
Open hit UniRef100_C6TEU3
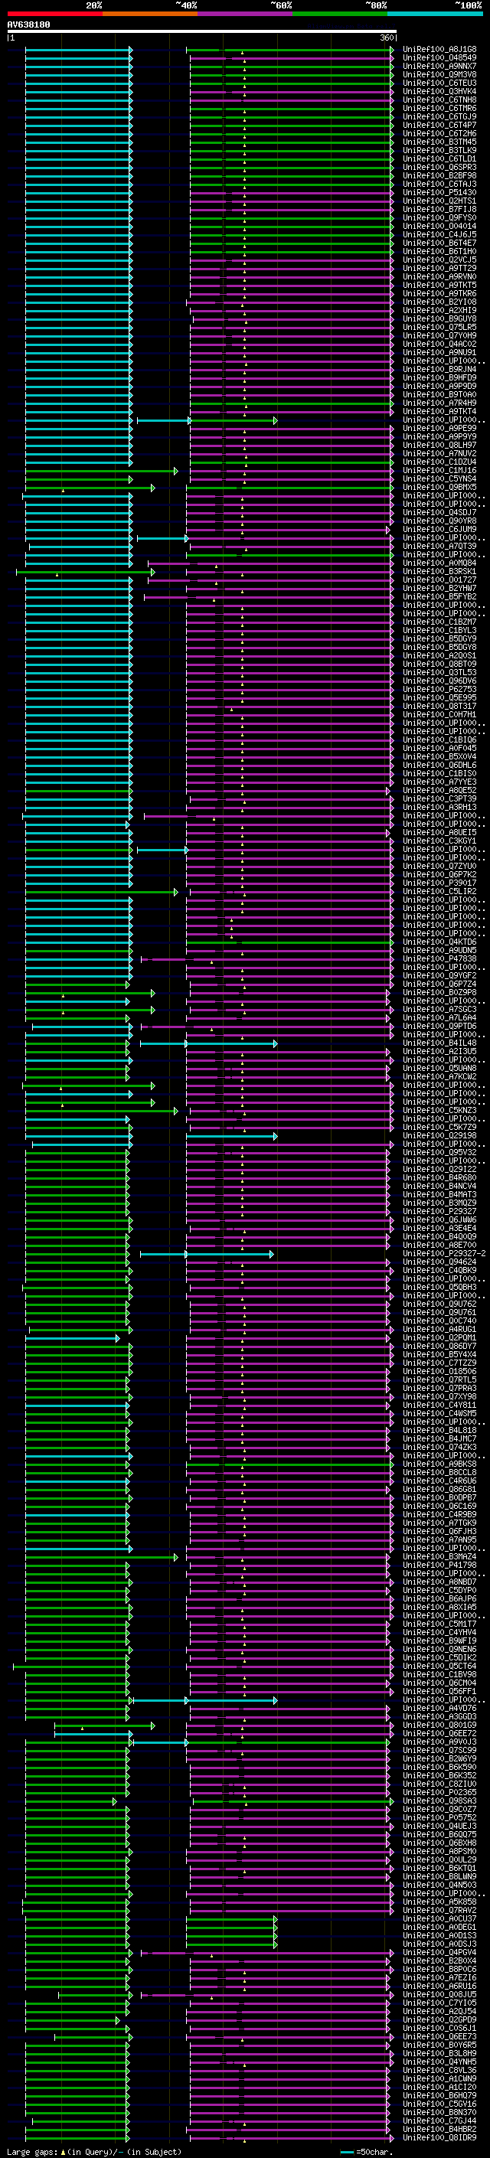point(439,83)
